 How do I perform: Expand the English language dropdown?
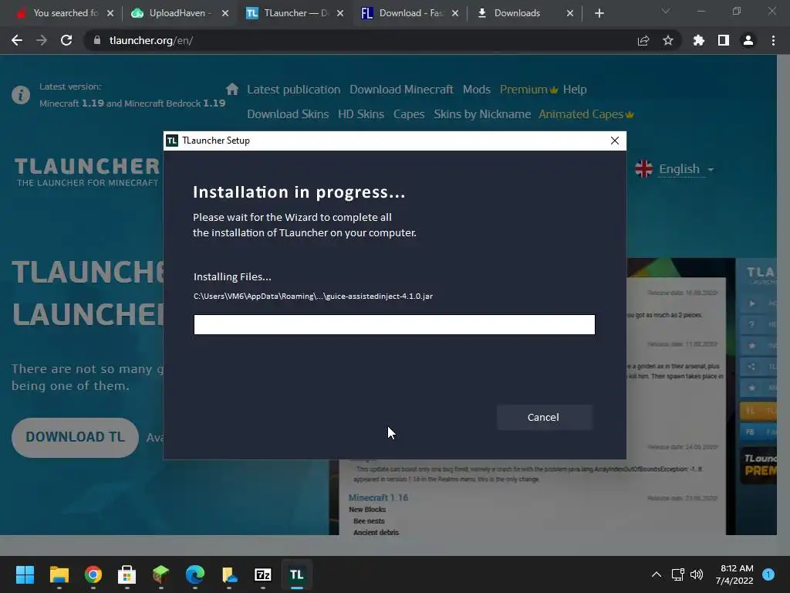(686, 169)
